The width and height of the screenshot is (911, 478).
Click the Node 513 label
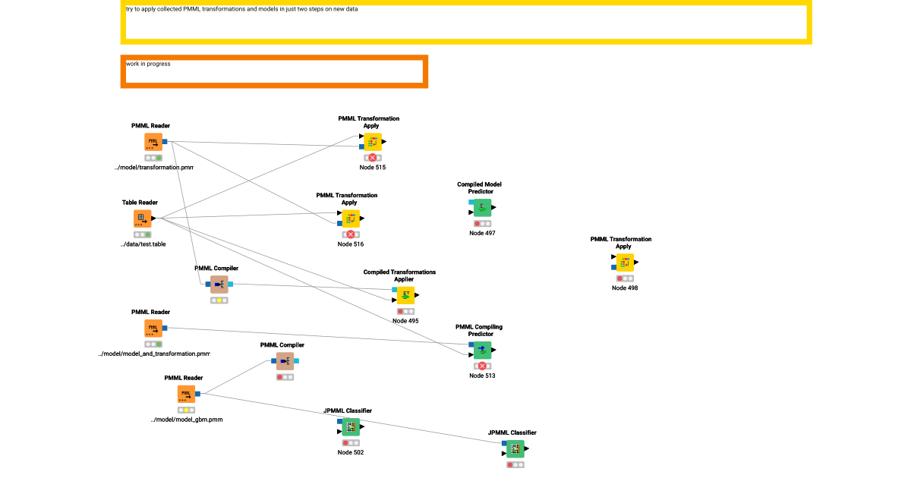pyautogui.click(x=481, y=375)
